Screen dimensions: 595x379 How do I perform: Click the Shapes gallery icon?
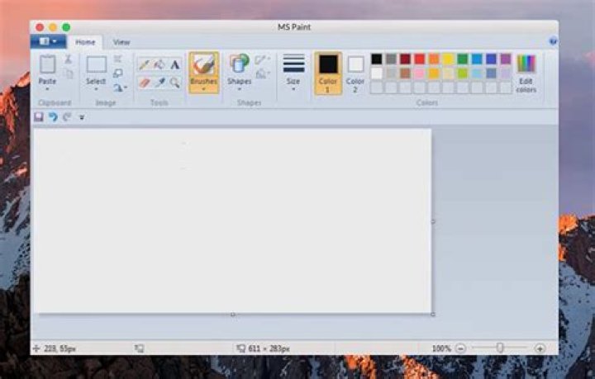239,64
